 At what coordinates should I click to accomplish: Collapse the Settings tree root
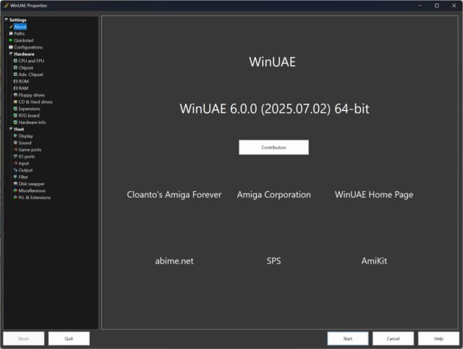[7, 20]
